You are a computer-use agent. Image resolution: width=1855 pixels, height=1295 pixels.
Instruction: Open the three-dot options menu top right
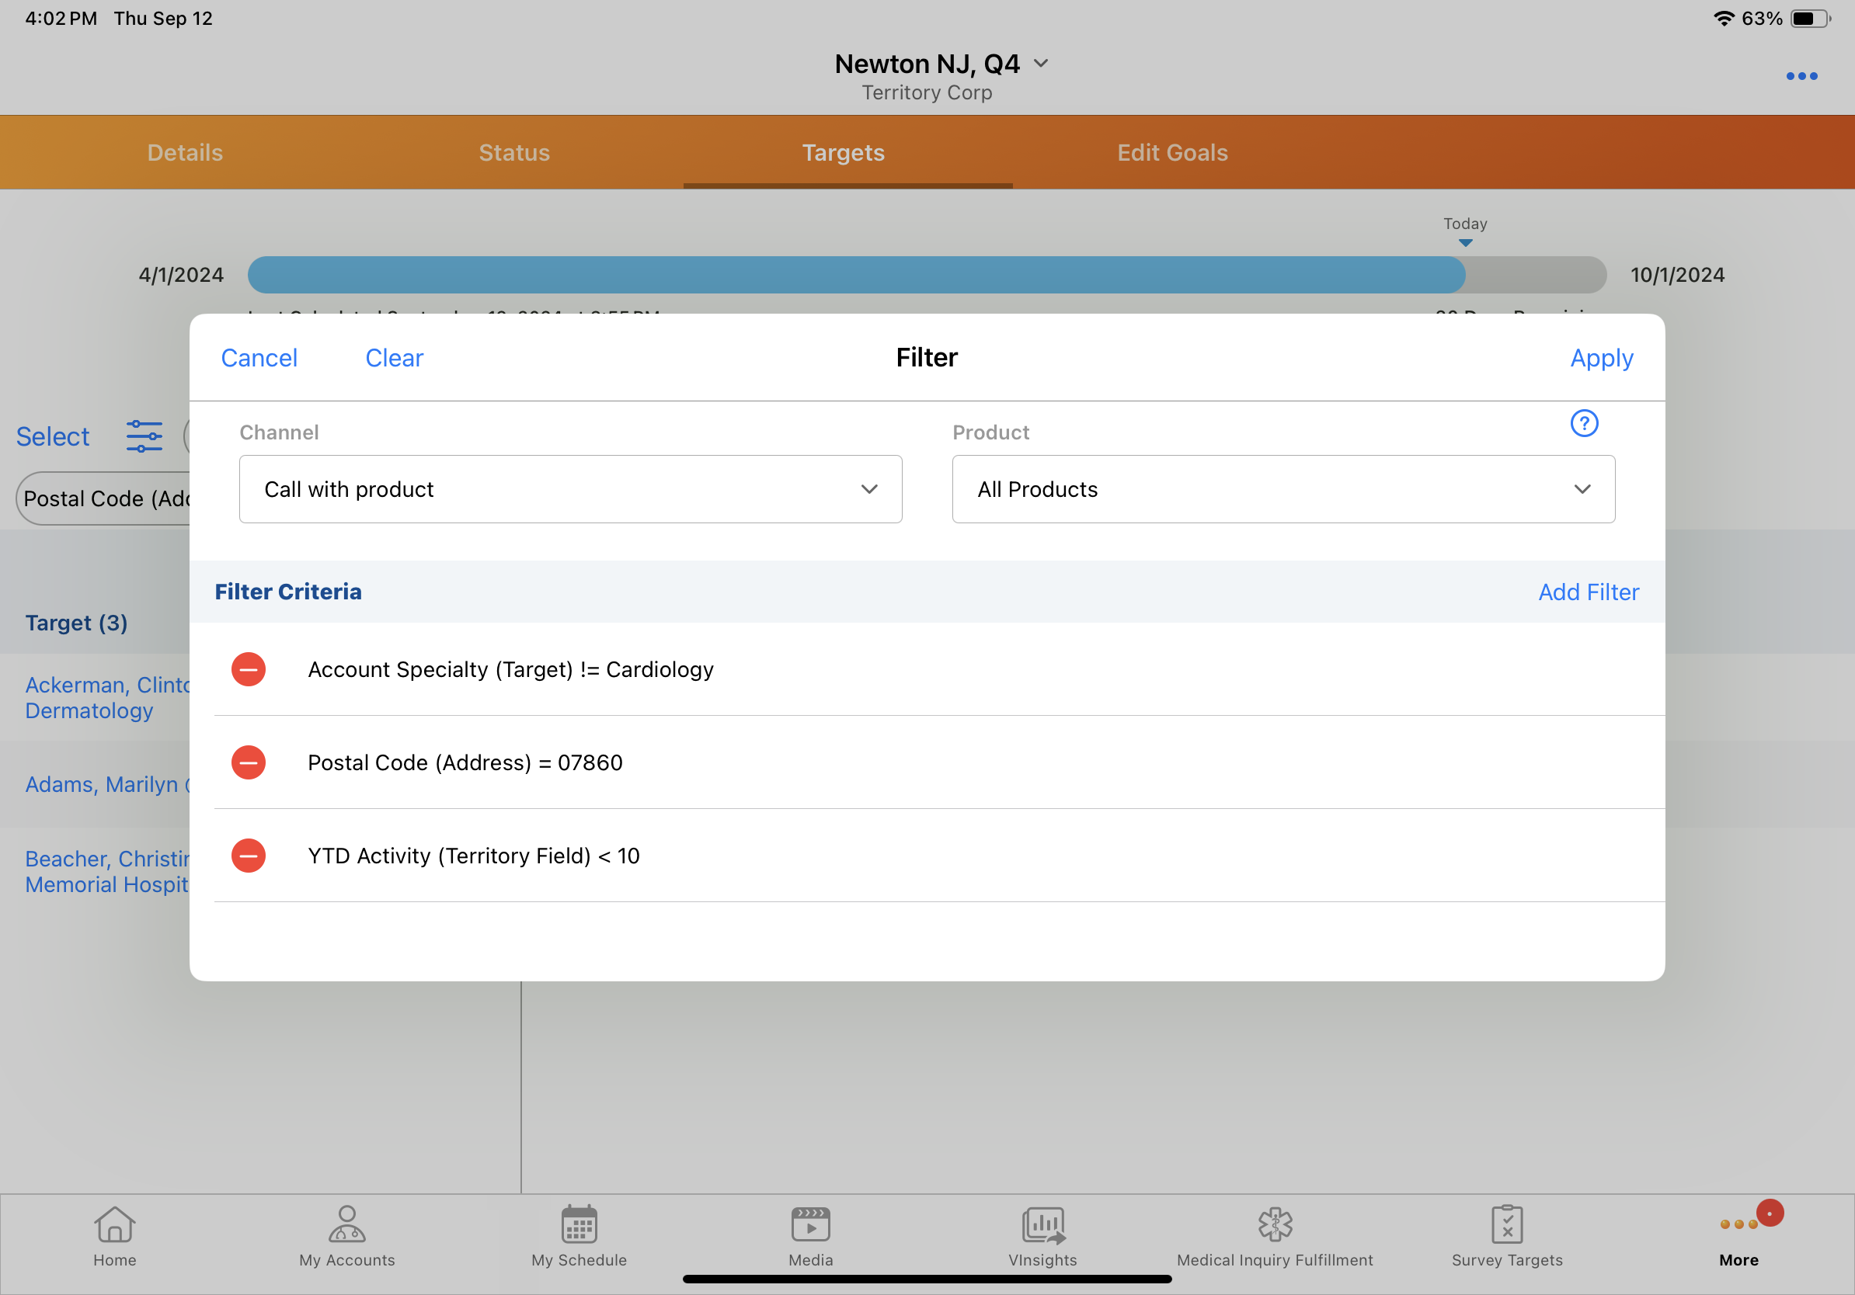coord(1801,76)
